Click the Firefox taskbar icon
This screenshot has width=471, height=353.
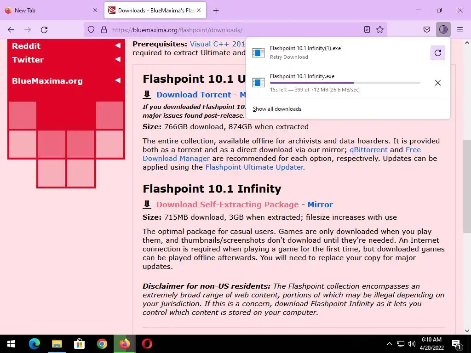pos(124,344)
